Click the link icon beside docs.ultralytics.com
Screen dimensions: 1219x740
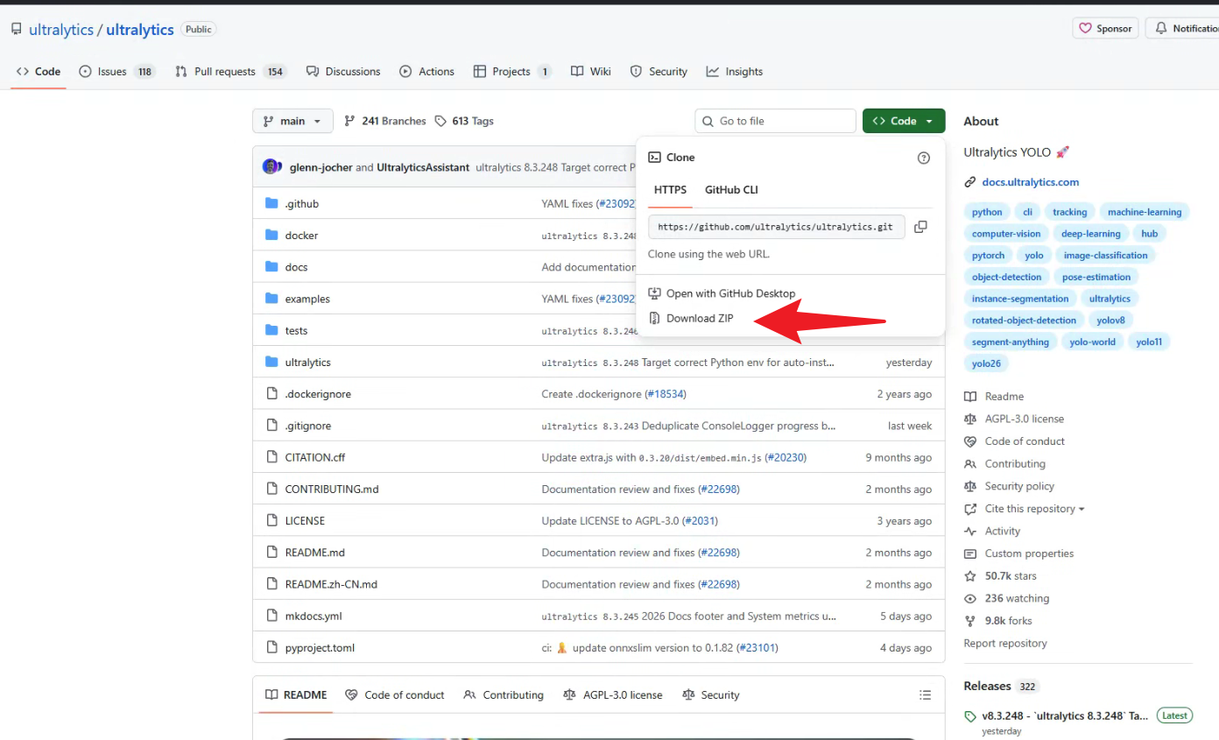click(x=969, y=182)
